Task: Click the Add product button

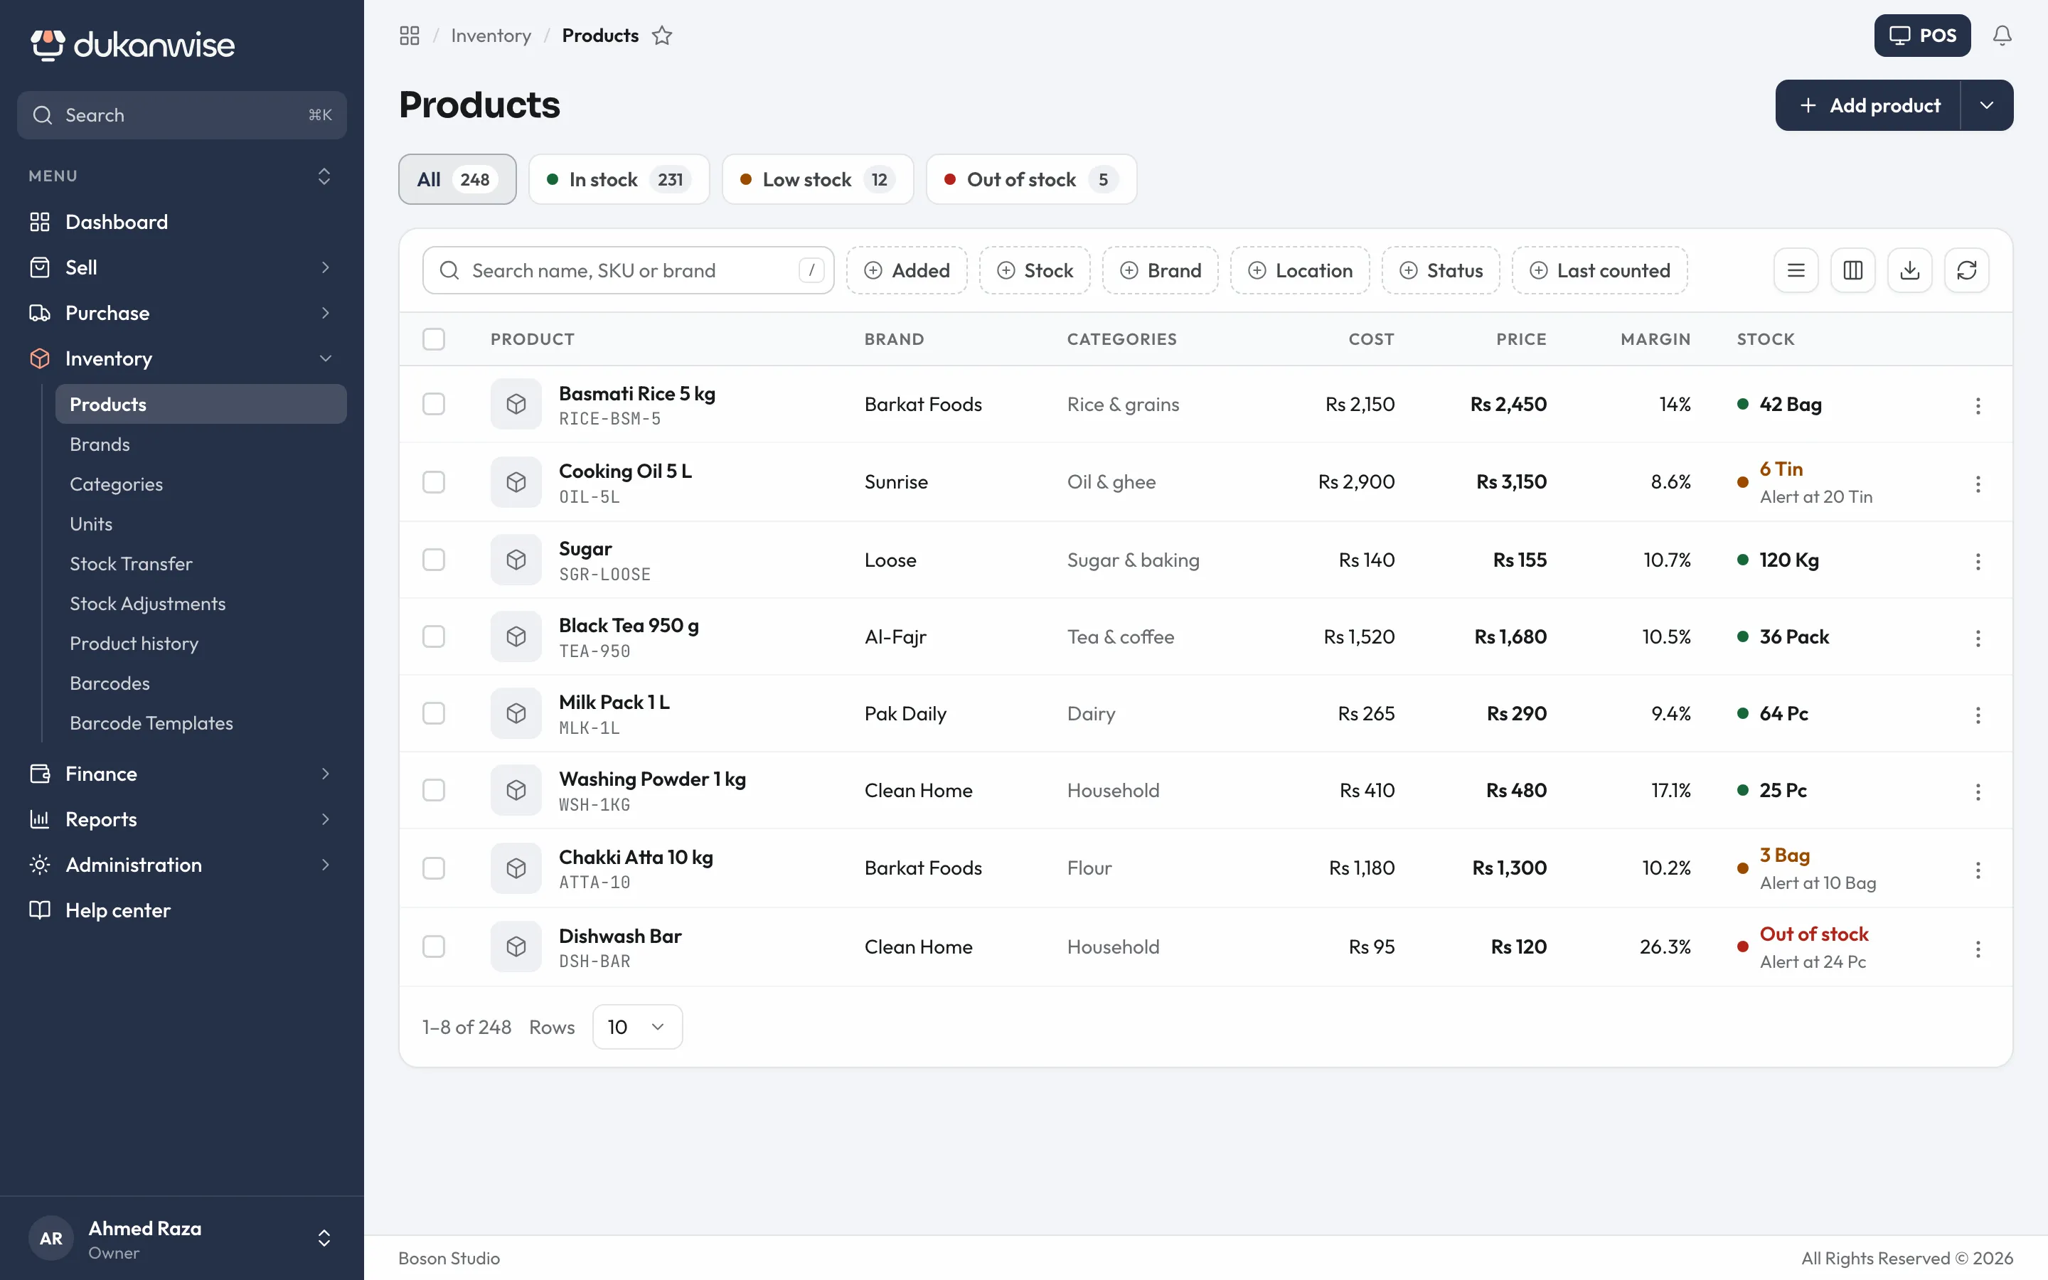Action: (1868, 105)
